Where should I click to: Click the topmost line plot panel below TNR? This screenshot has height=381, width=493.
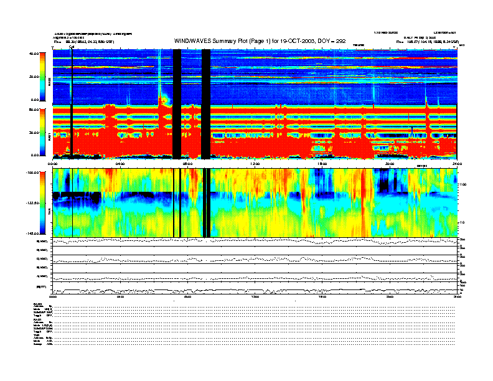255,242
